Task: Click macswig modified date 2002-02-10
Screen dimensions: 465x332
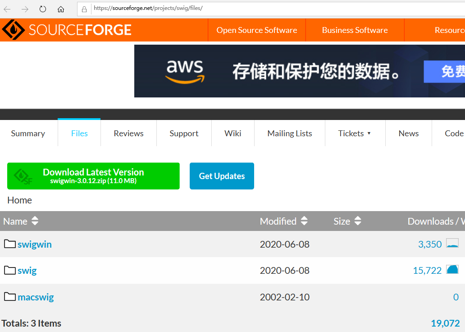Action: pos(285,297)
